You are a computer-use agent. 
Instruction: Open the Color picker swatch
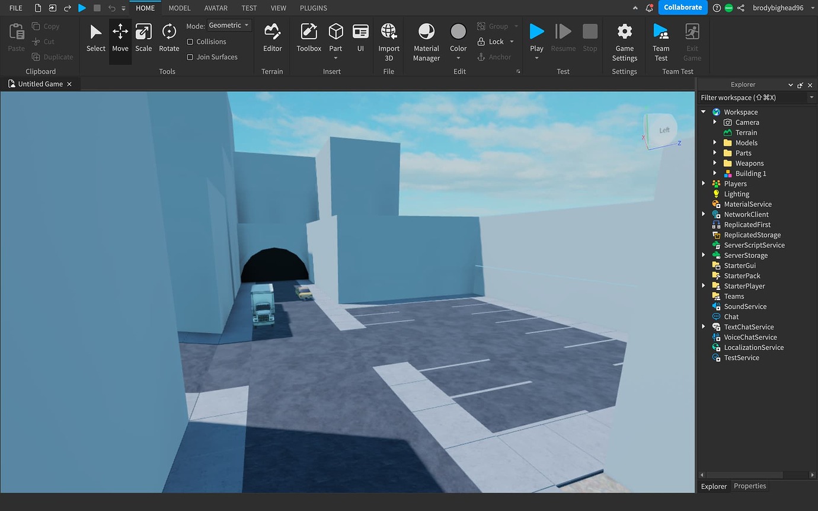coord(458,37)
